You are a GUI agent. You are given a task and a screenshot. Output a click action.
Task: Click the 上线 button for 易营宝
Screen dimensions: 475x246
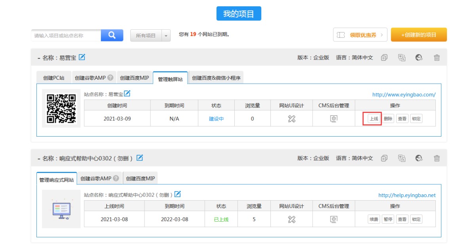tap(374, 118)
